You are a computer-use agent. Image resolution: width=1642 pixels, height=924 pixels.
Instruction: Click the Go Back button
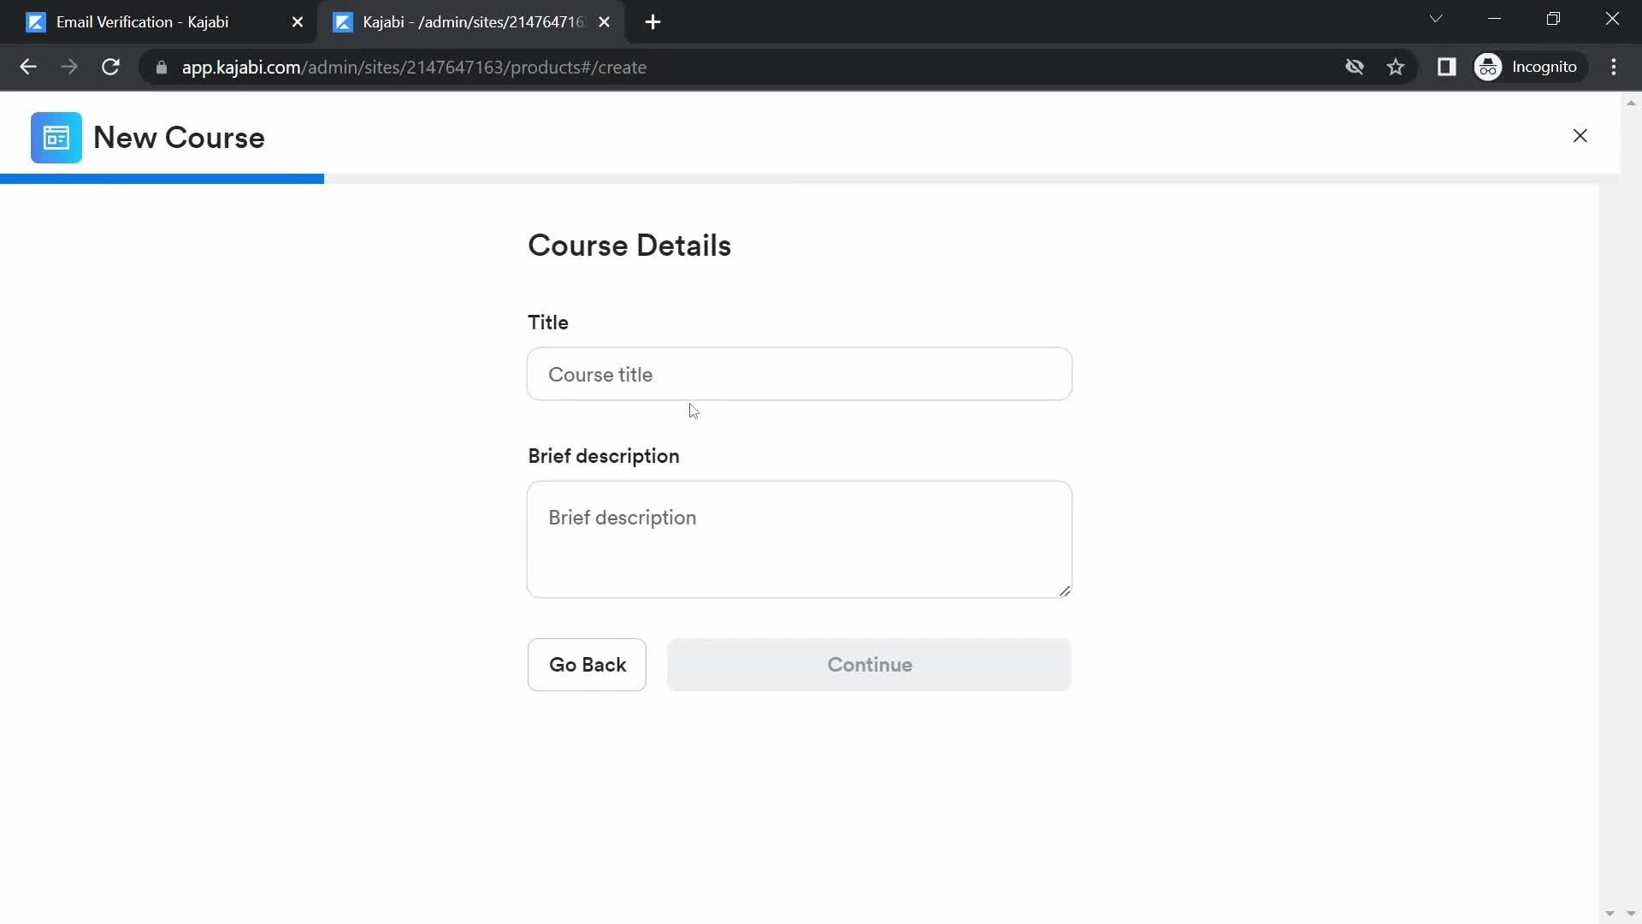[x=587, y=665]
